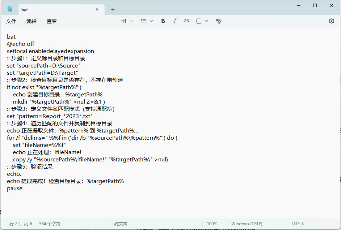
Task: Click the 'if not exist "%targetPath%" (' line
Action: pyautogui.click(x=44, y=87)
